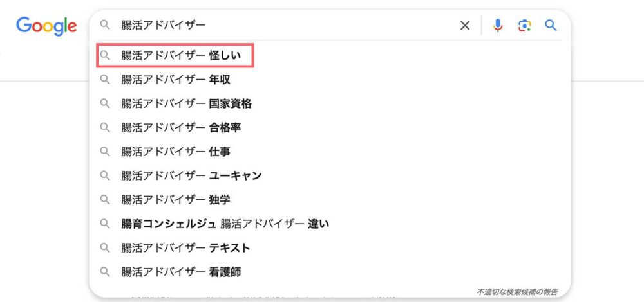
Task: Click magnifier icon beside 国家資格 suggestion
Action: click(105, 103)
